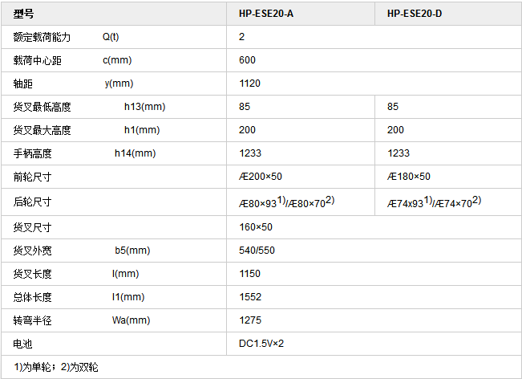Click the HP-ESE20-A column header
This screenshot has width=522, height=379.
point(266,14)
